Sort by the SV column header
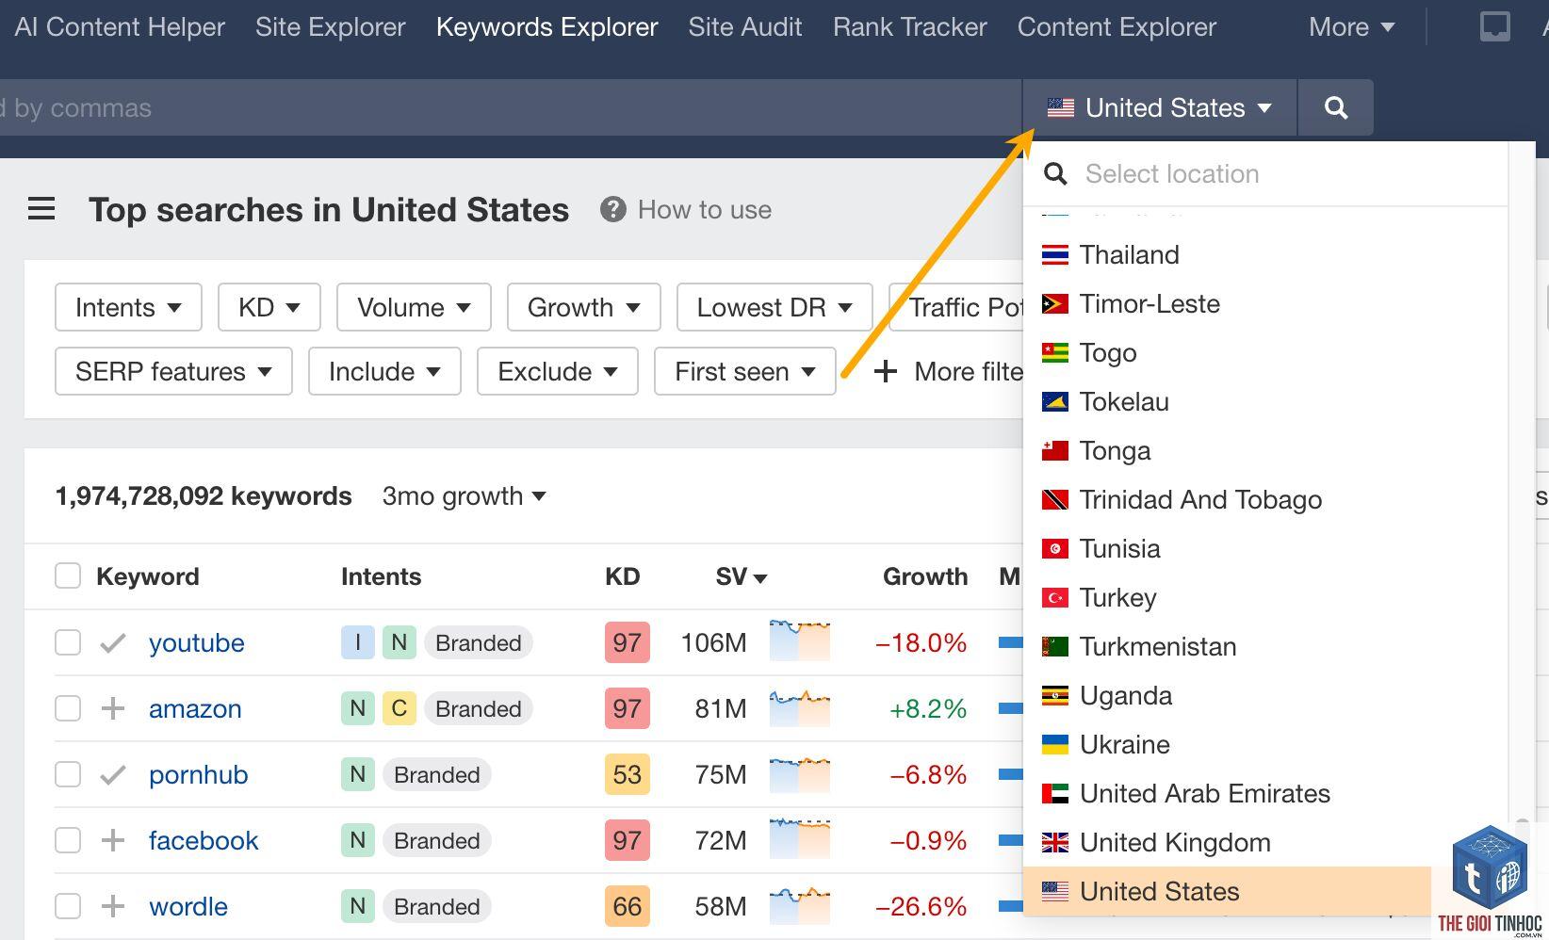The height and width of the screenshot is (940, 1549). [741, 575]
